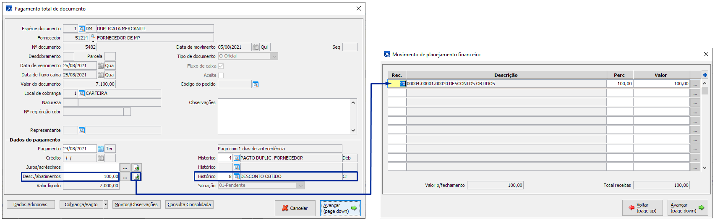Open lookup for Local de cobrança
715x220 pixels.
[x=82, y=93]
